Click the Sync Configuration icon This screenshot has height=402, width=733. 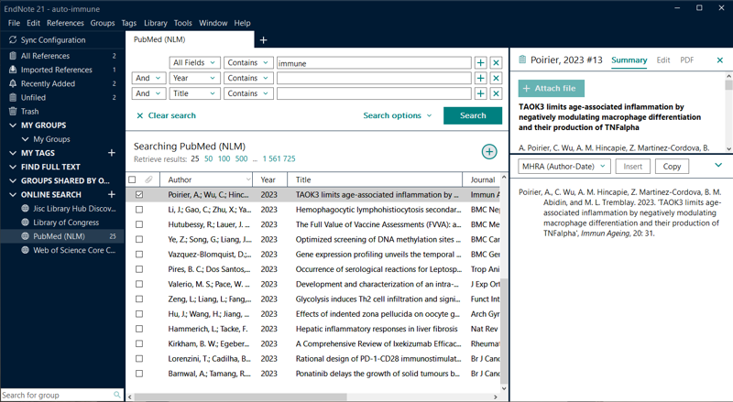[12, 40]
